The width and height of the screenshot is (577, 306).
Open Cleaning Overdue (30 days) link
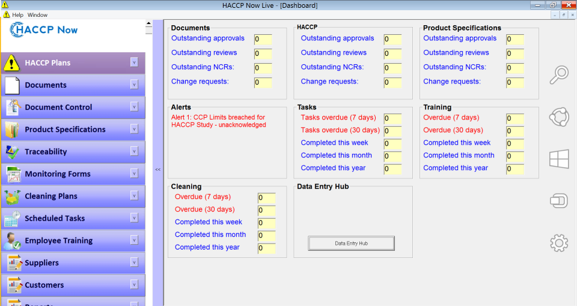pyautogui.click(x=204, y=209)
